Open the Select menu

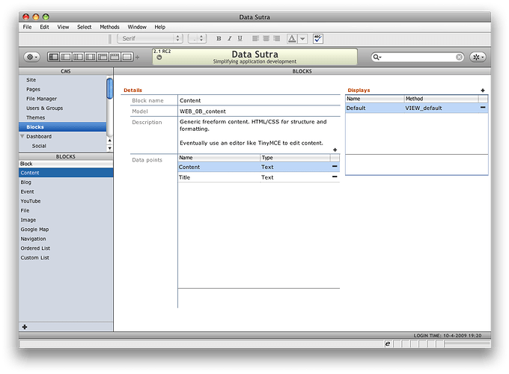[84, 27]
